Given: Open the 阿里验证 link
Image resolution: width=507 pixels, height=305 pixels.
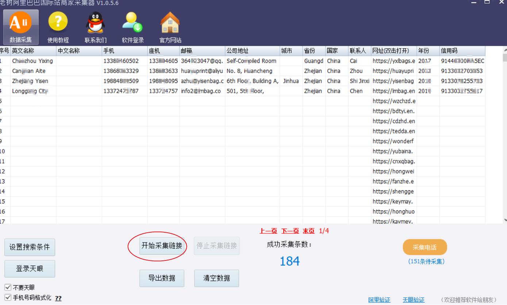Looking at the screenshot, I should pos(379,300).
